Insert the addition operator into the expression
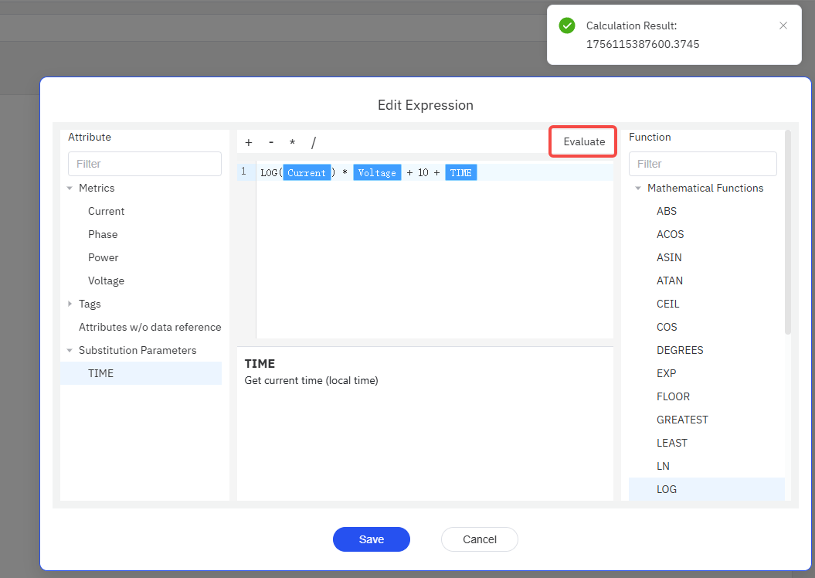815x578 pixels. point(248,142)
